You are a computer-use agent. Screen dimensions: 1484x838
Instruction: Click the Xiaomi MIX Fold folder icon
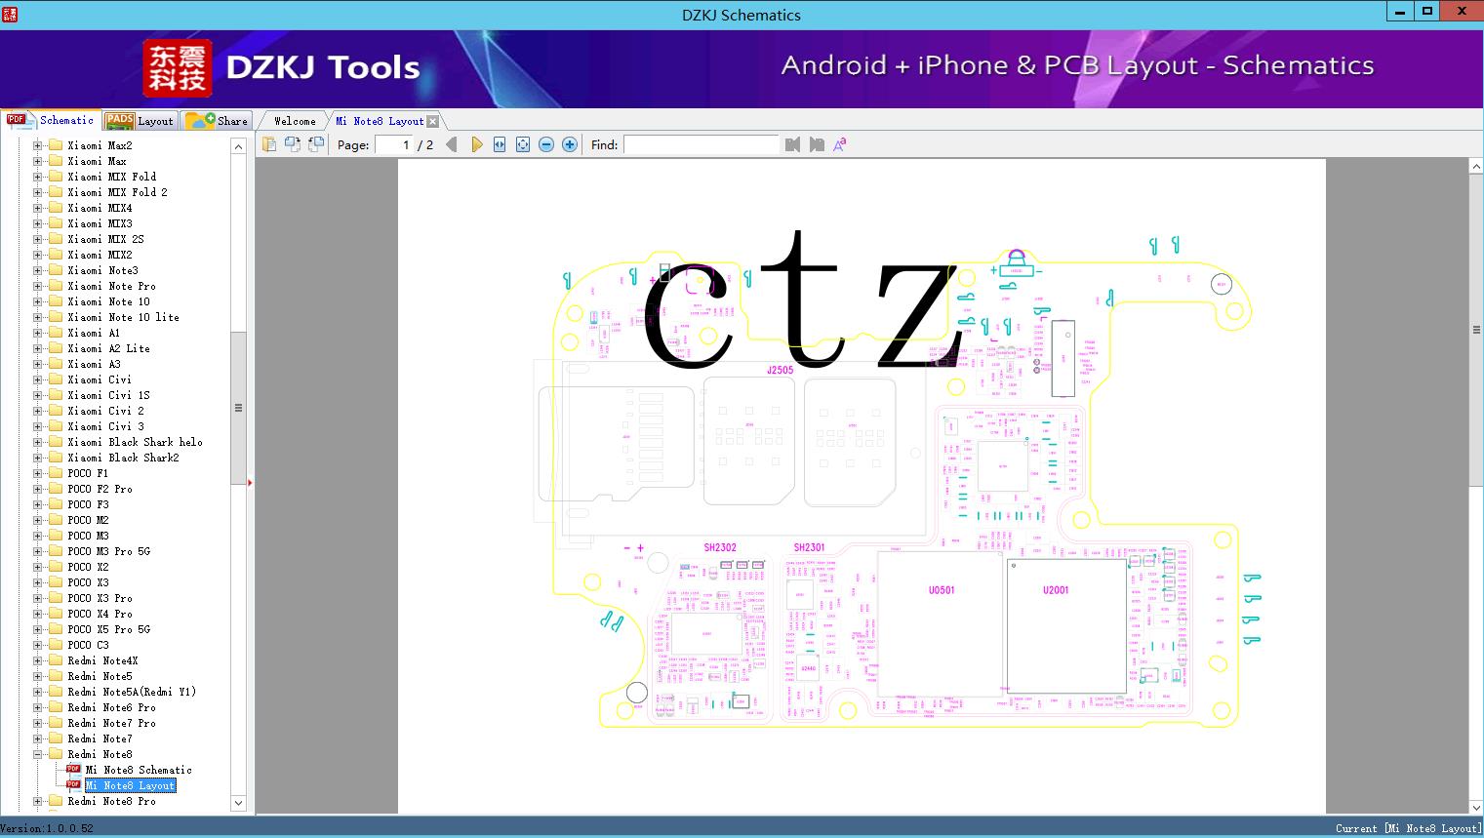tap(56, 177)
